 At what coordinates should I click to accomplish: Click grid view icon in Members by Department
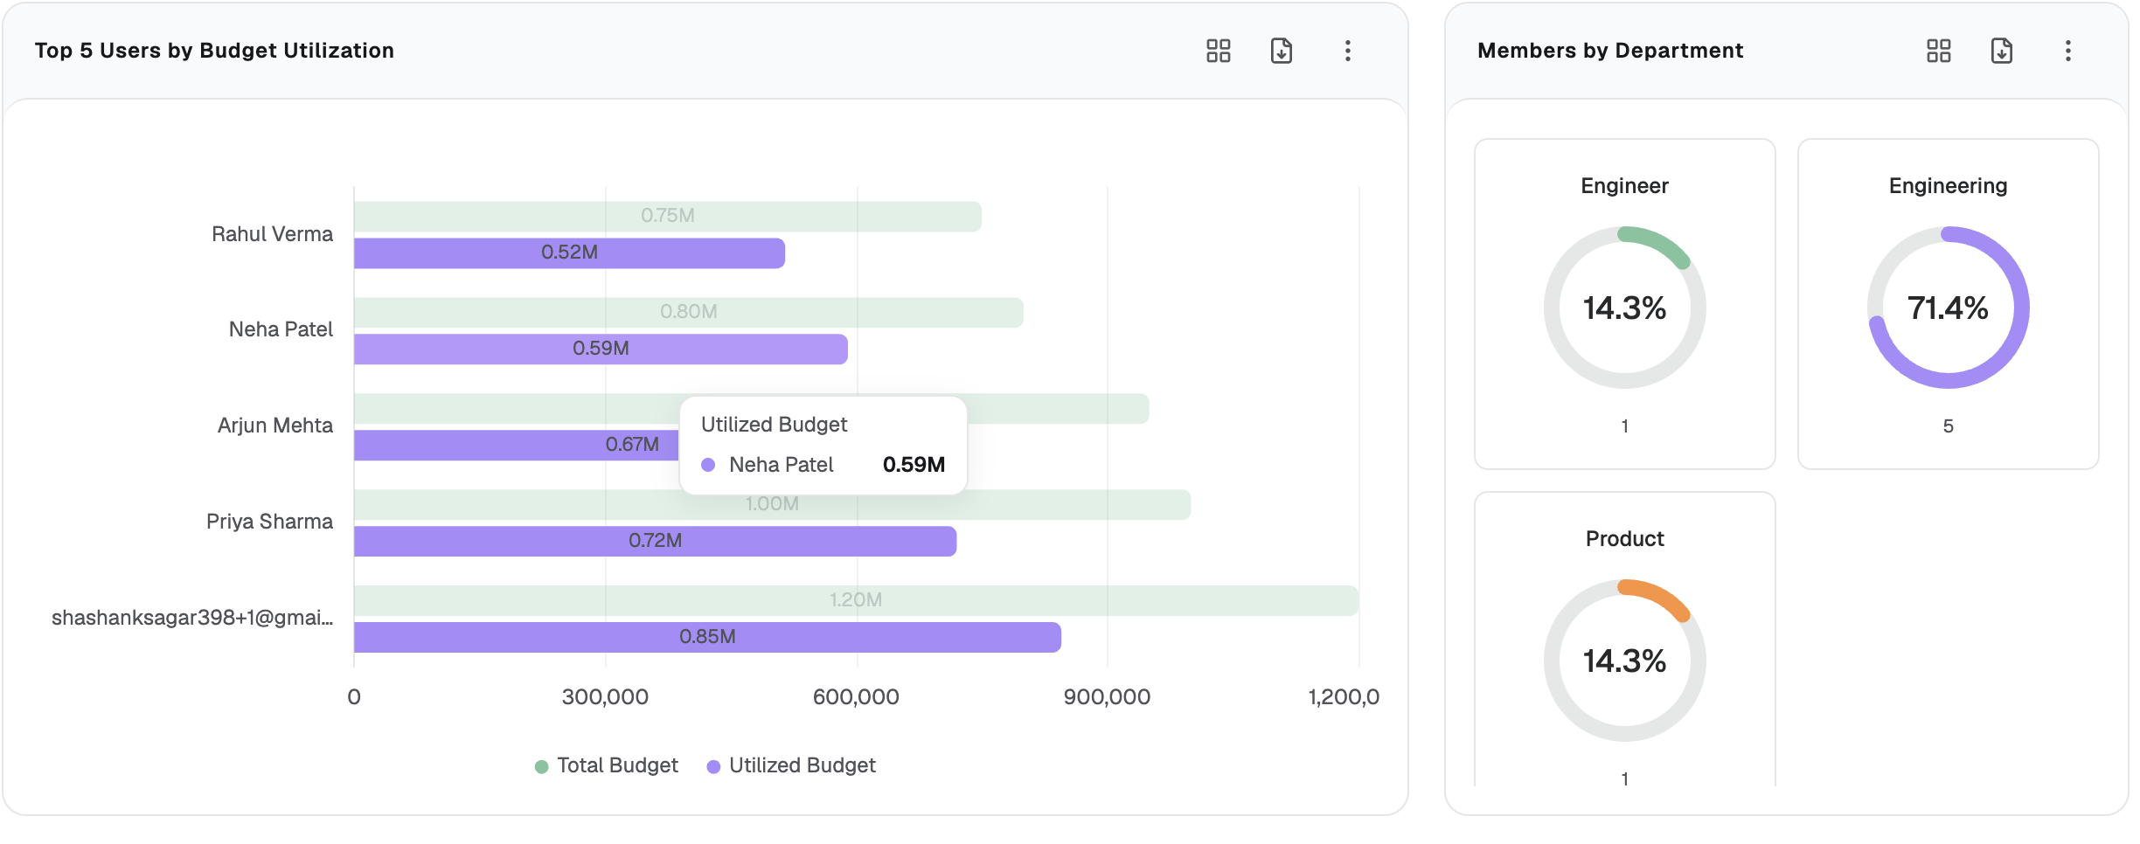tap(1938, 51)
